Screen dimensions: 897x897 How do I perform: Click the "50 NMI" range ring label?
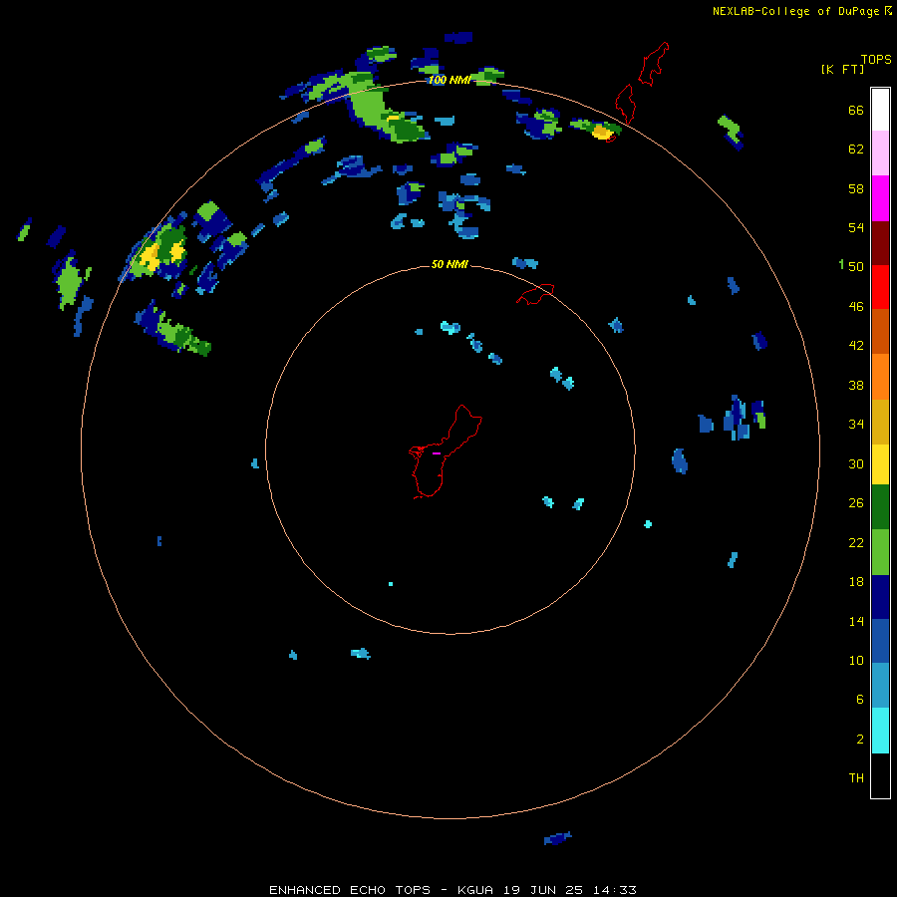click(449, 264)
